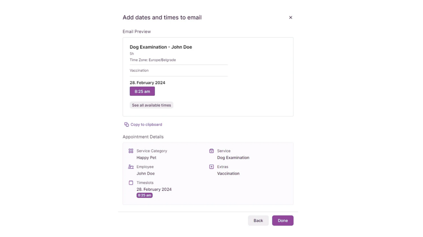Click the Service Category grid icon

point(131,151)
